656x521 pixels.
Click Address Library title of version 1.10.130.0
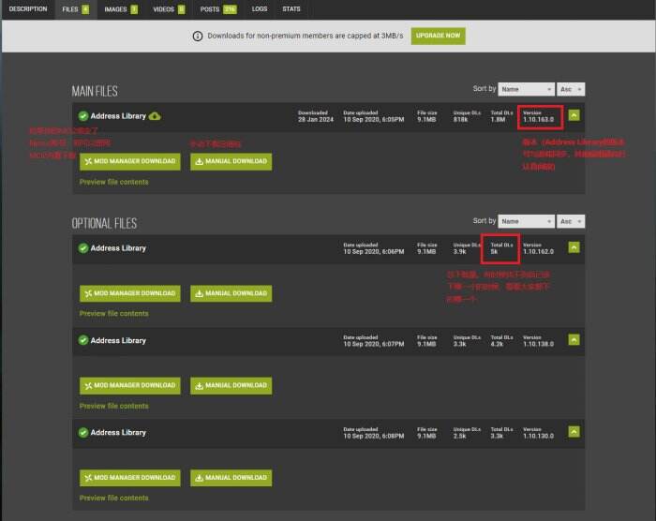118,433
